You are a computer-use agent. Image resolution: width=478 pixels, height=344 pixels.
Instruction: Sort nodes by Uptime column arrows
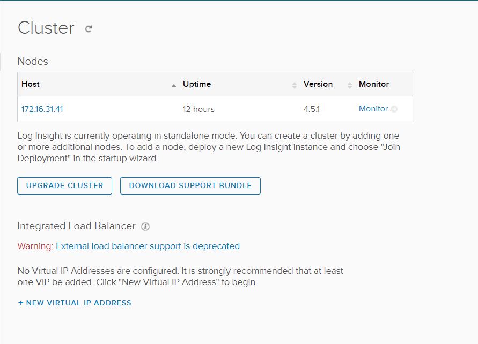tap(294, 86)
